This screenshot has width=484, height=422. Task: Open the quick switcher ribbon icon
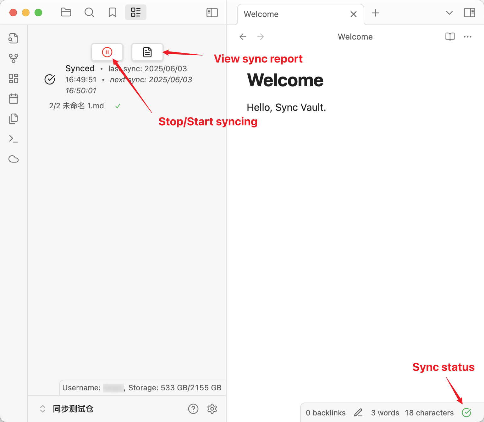(14, 38)
